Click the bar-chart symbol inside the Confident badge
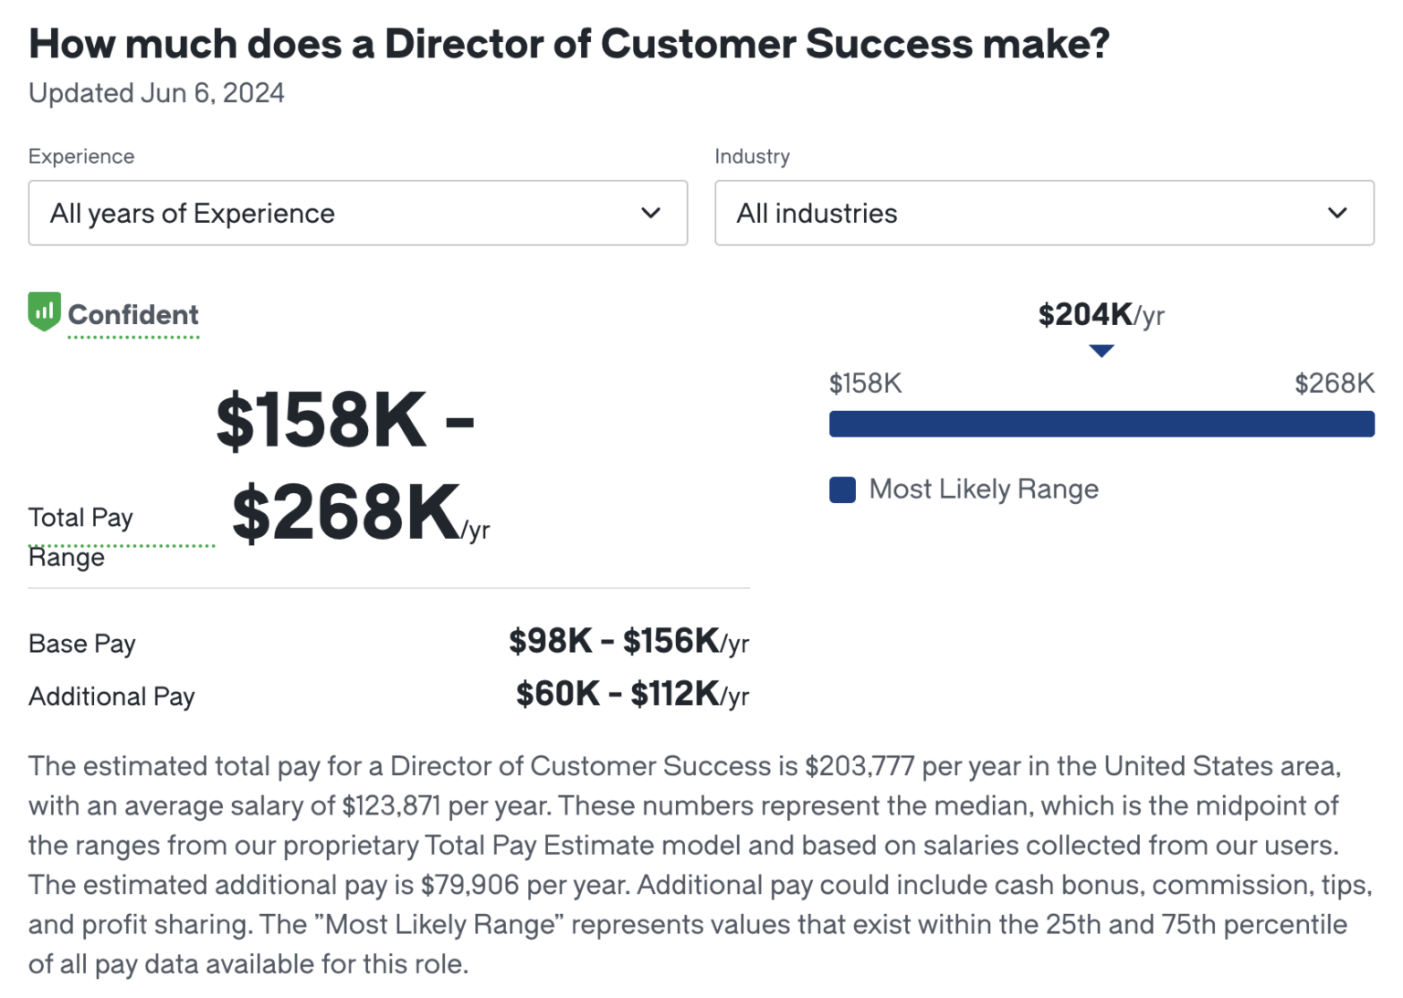 [x=43, y=311]
